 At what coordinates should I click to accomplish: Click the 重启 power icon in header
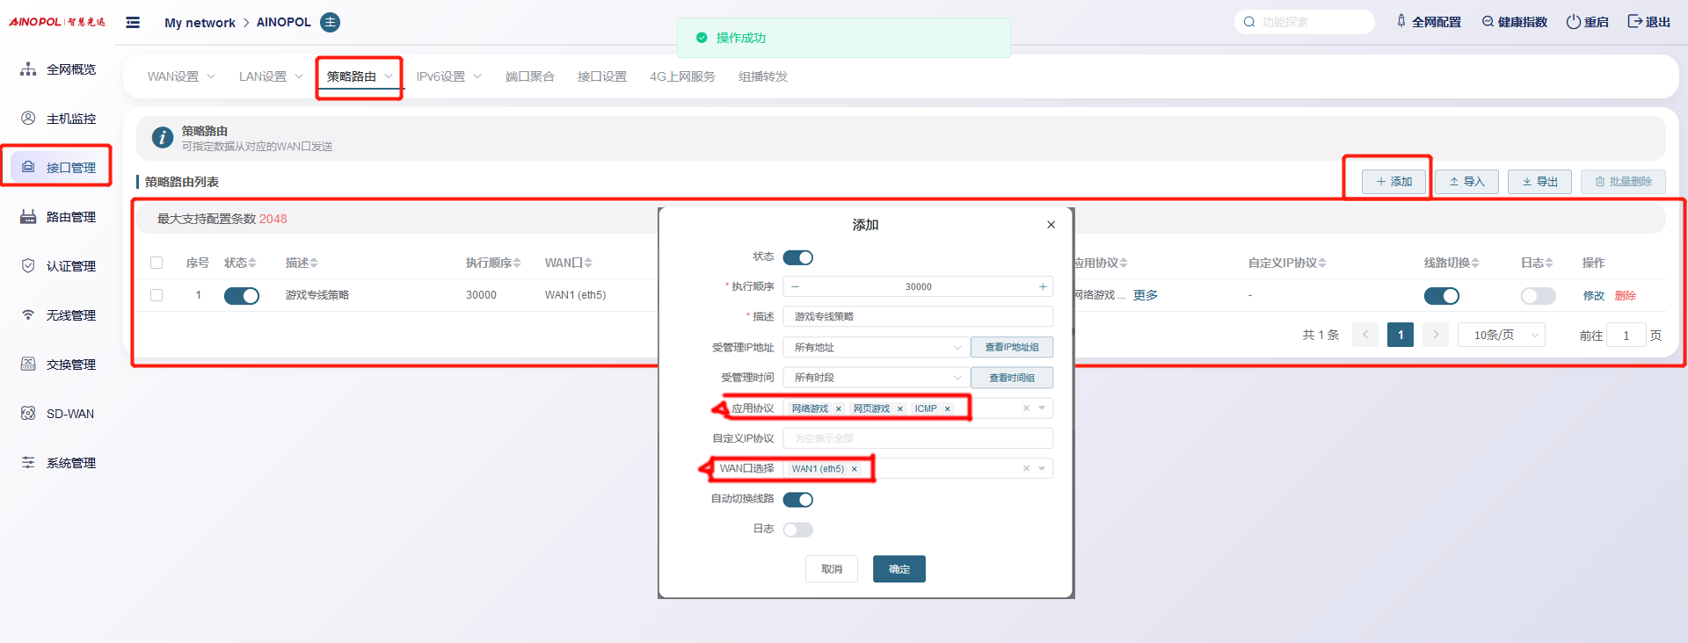point(1573,22)
